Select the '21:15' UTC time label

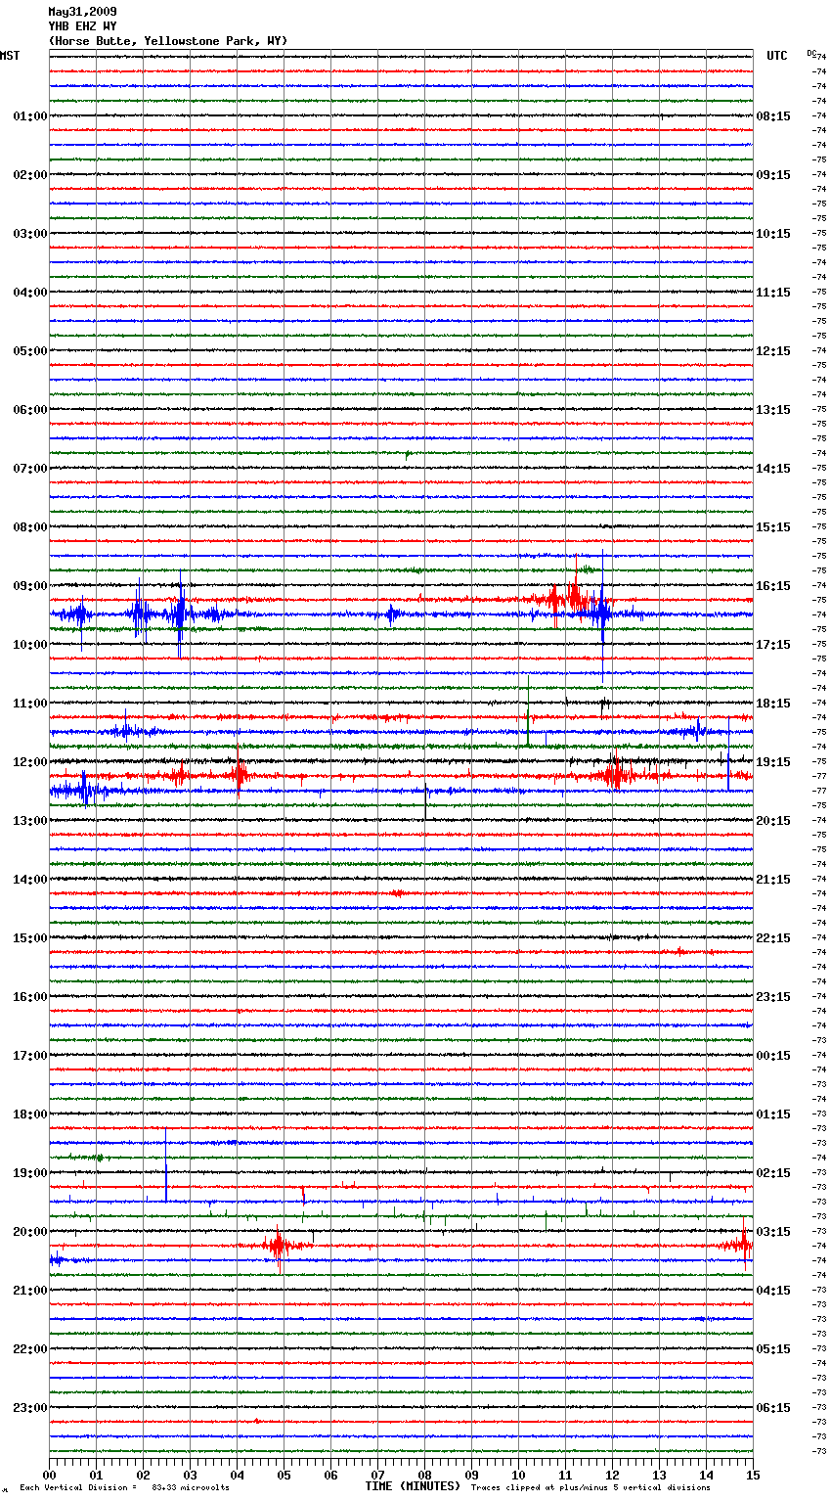773,880
